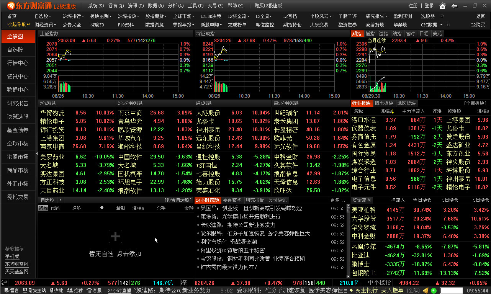Click 买入撤单 in status bar
Screen dimensions: 491x294
392,291
